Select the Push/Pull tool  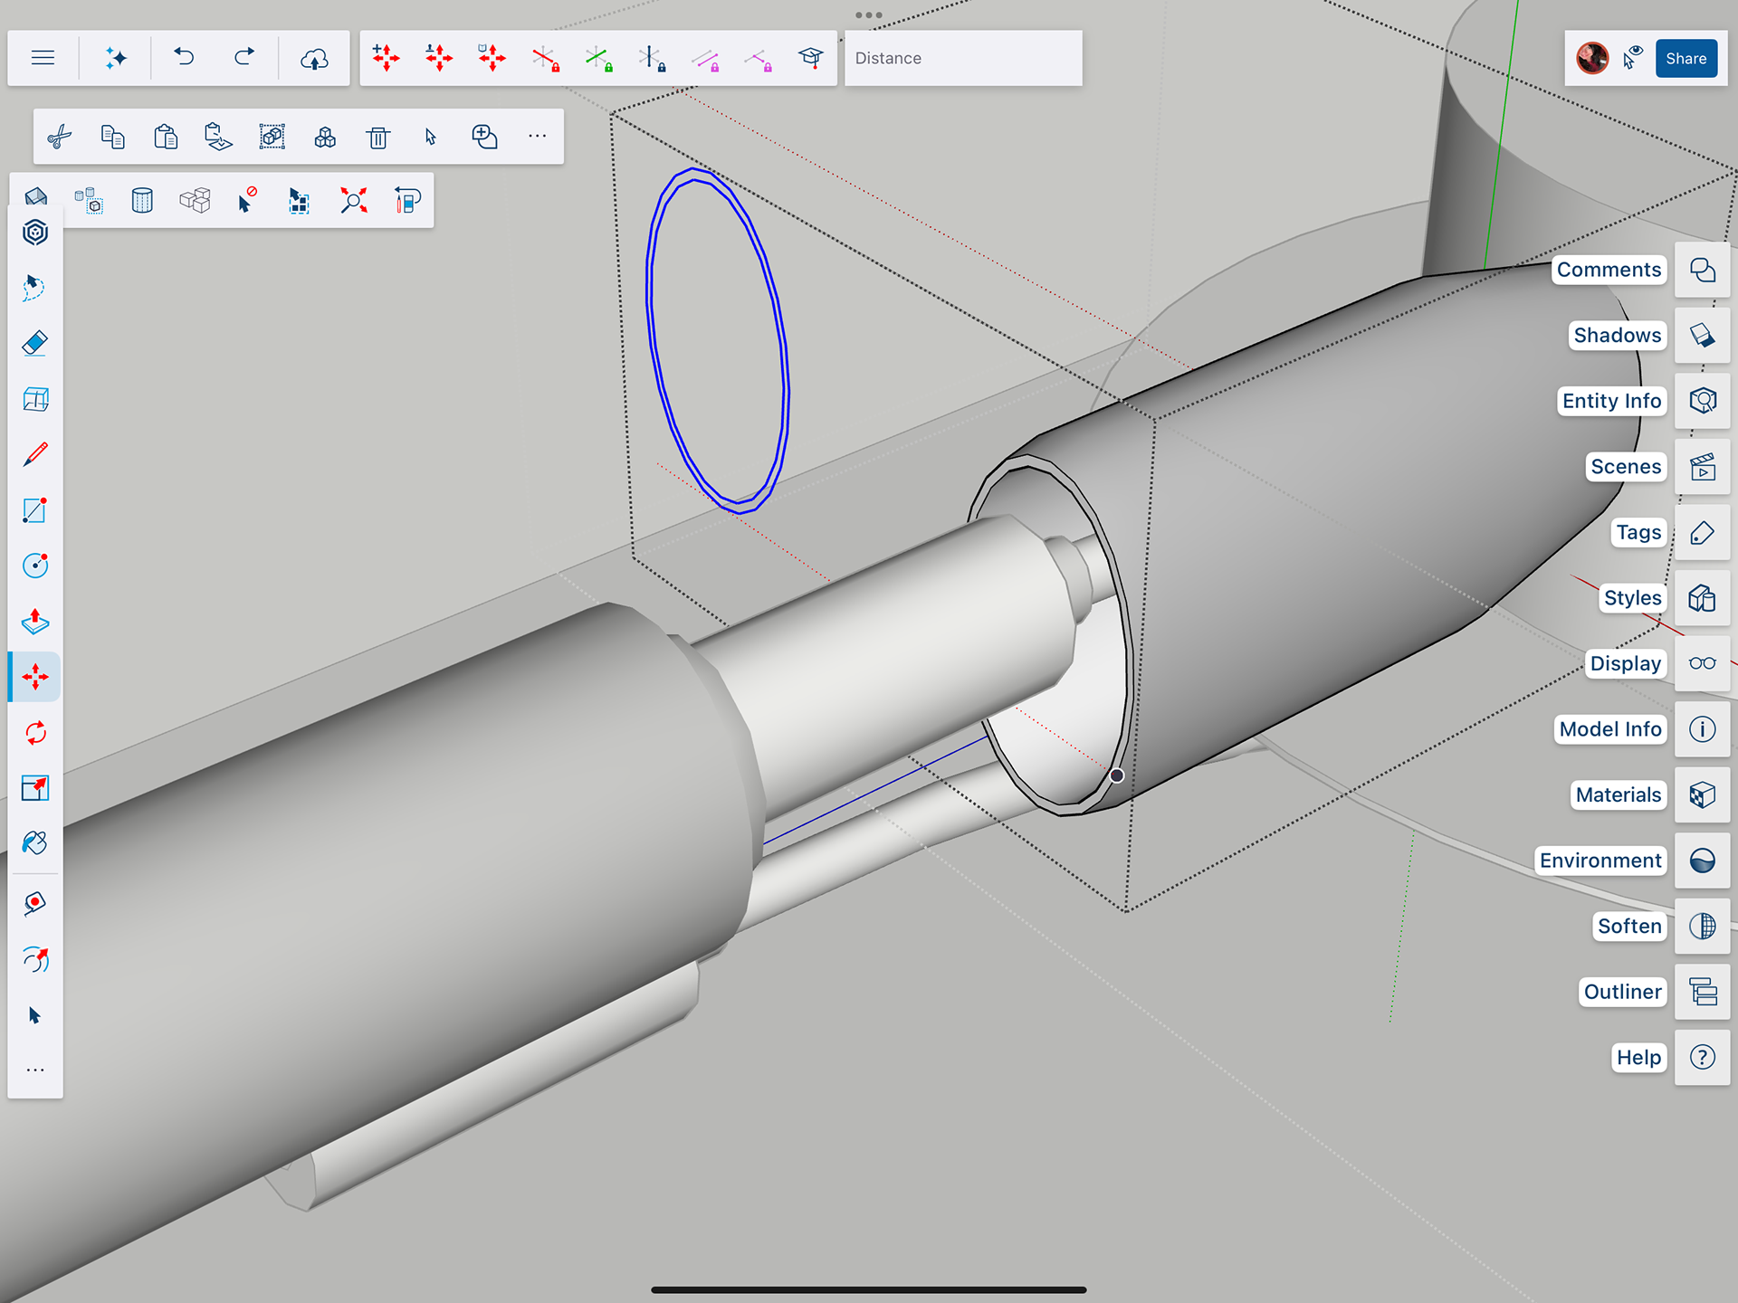(34, 621)
